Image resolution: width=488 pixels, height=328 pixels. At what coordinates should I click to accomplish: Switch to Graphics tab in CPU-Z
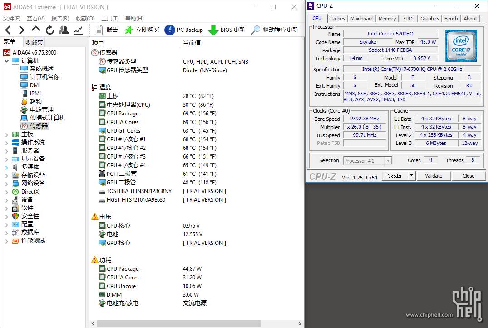point(429,19)
